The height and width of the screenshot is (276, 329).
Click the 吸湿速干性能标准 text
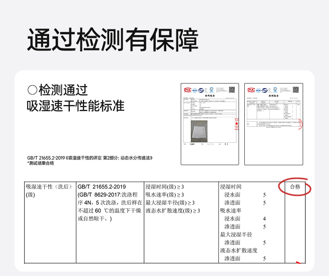pos(75,106)
